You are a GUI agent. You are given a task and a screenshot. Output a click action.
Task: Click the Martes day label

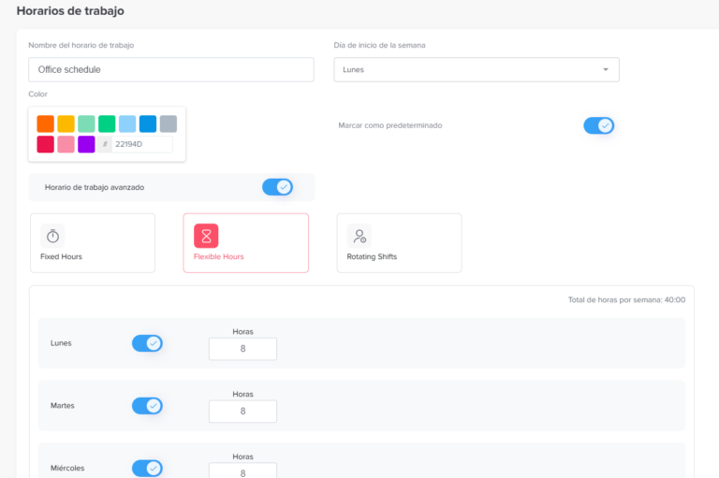tap(63, 406)
